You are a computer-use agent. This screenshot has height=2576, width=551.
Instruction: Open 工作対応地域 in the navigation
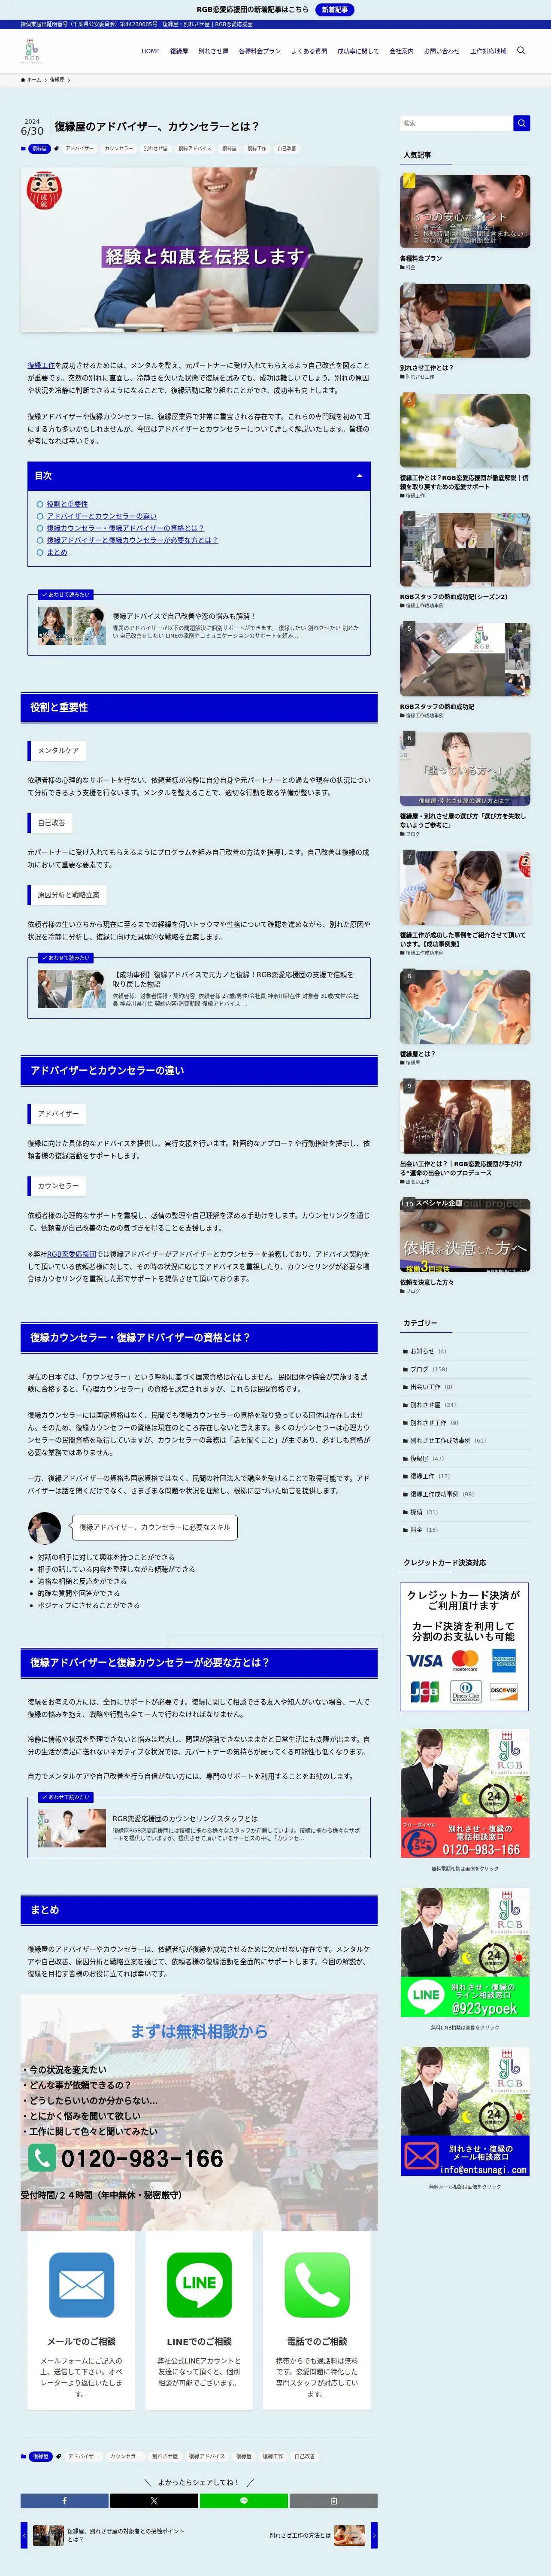[x=488, y=51]
